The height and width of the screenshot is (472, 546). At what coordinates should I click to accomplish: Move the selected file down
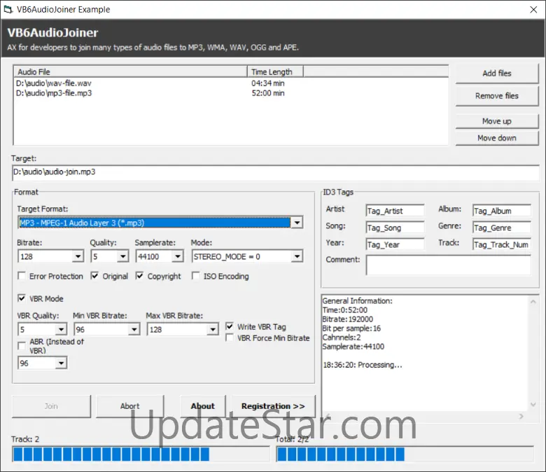(x=496, y=138)
